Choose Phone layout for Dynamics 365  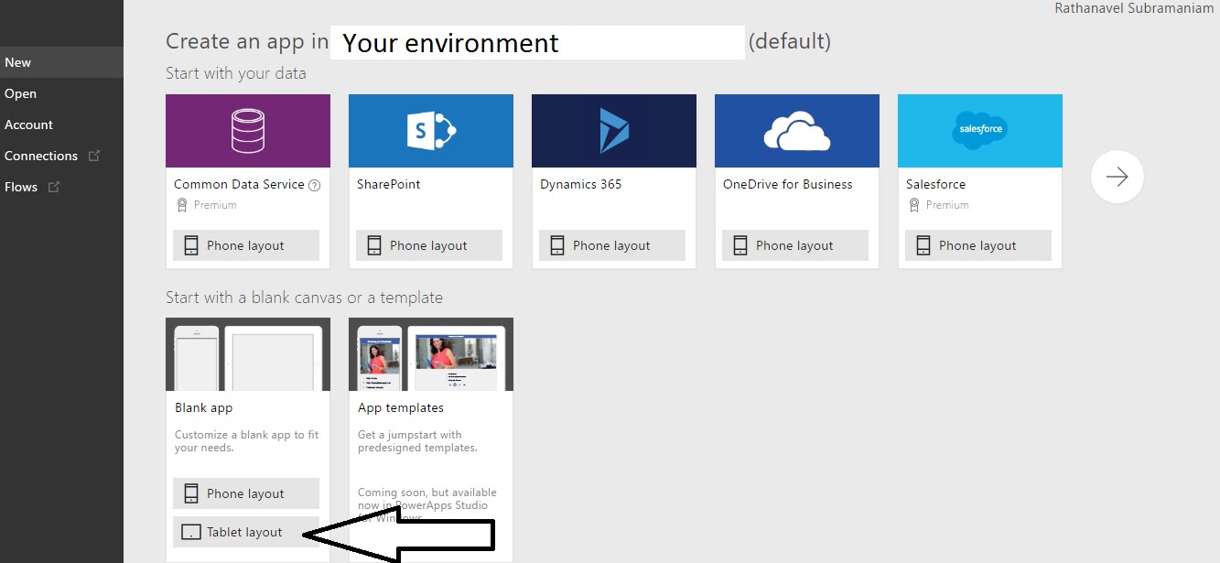click(x=612, y=245)
